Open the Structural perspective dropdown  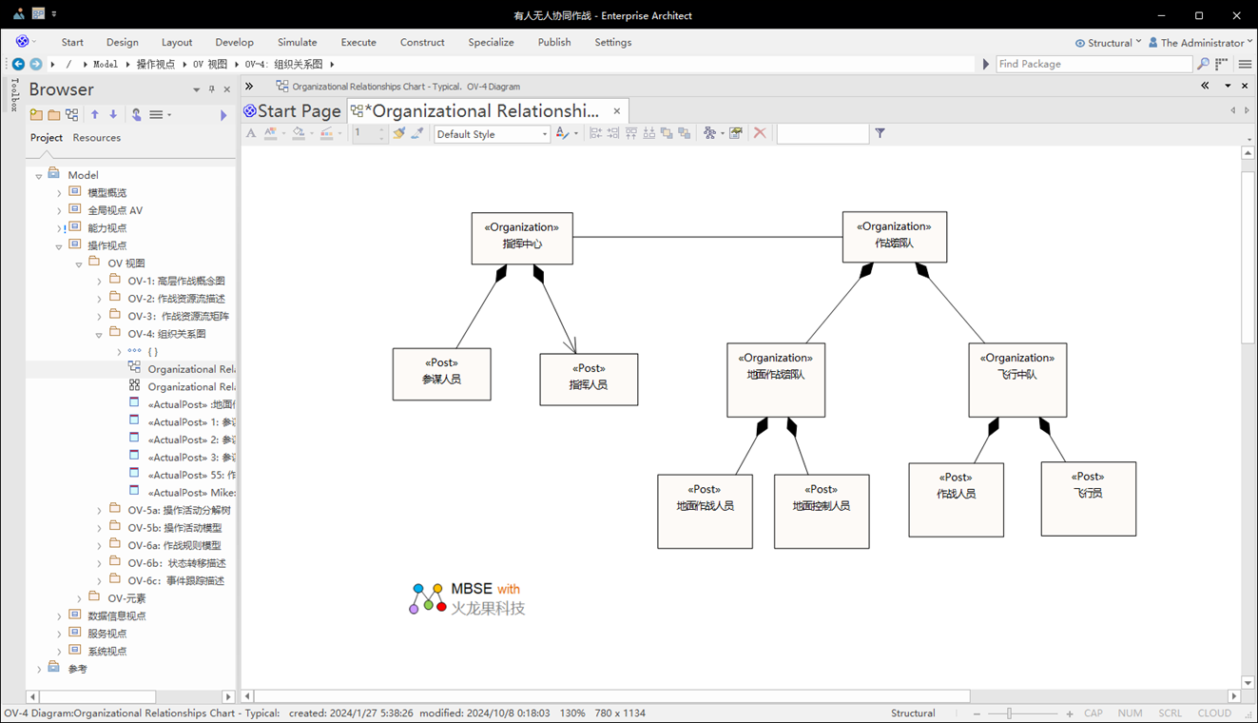click(x=1109, y=43)
